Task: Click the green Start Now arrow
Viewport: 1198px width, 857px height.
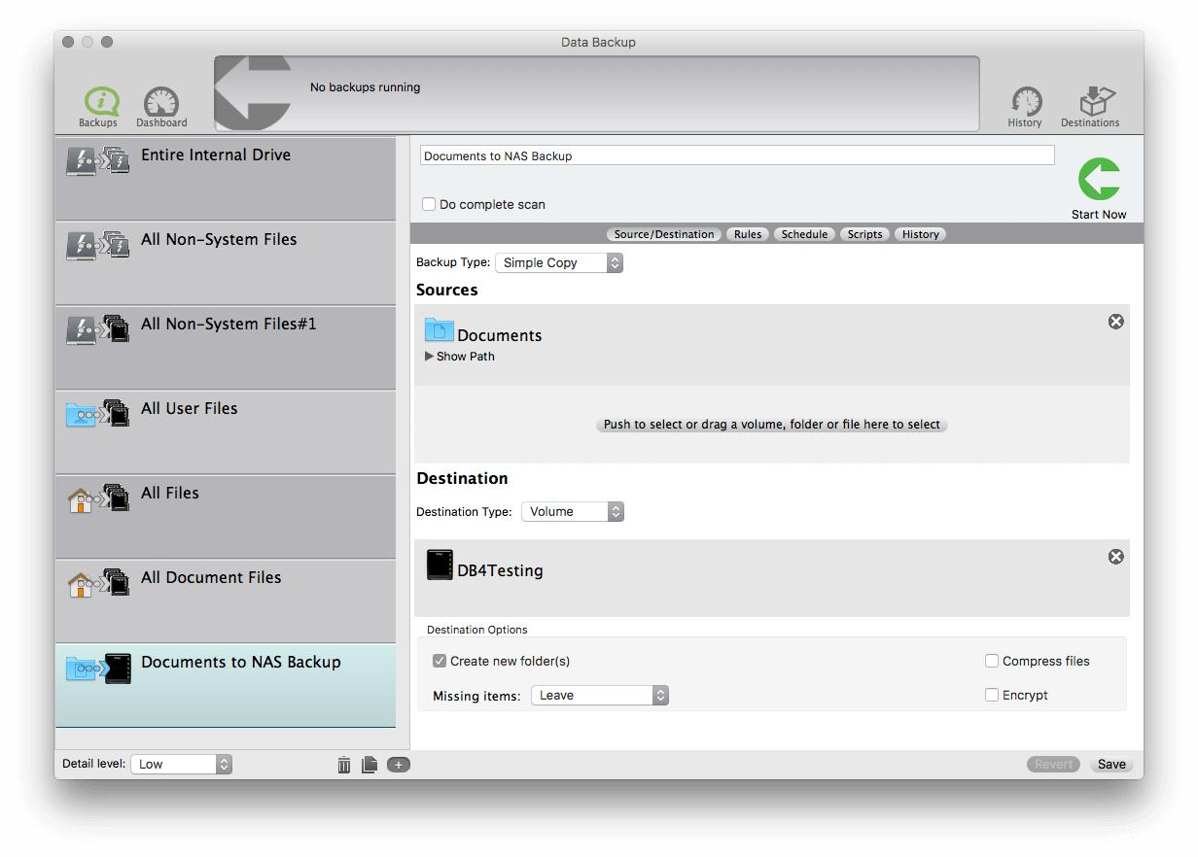Action: tap(1098, 180)
